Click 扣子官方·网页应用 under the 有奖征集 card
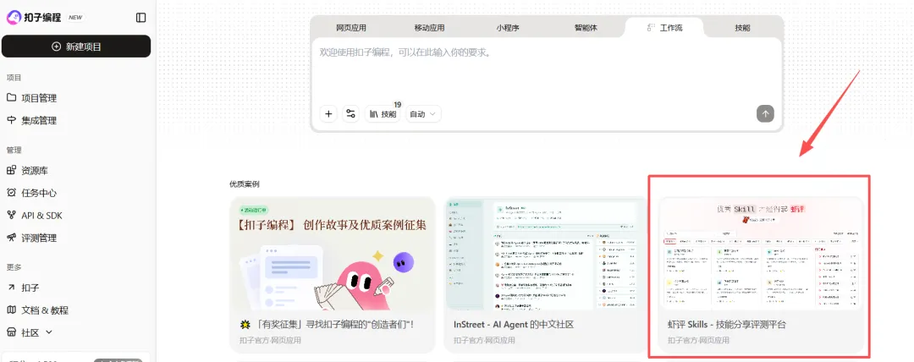Viewport: 914px width, 362px height. click(271, 340)
